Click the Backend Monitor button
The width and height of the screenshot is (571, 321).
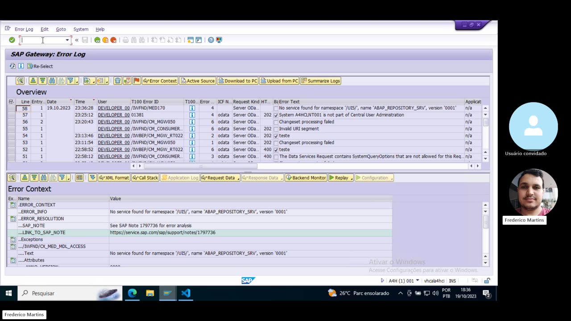[x=306, y=177]
